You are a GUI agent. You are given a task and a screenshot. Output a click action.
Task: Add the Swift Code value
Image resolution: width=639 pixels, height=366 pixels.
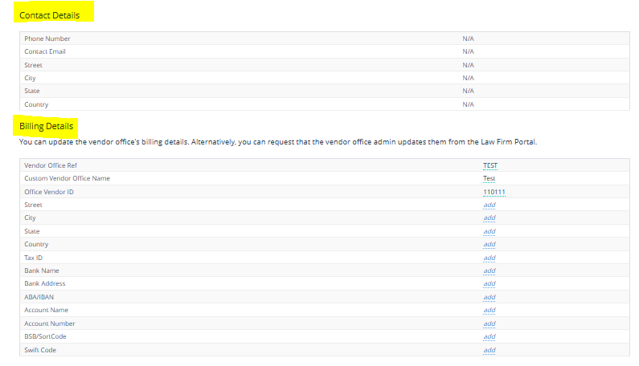(x=489, y=350)
